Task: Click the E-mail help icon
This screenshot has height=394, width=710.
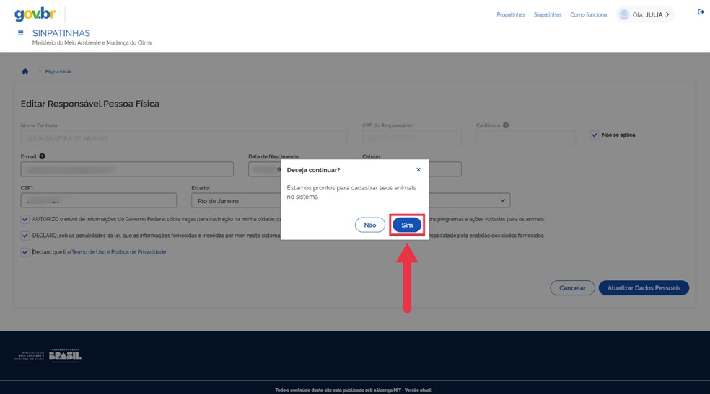Action: point(42,156)
